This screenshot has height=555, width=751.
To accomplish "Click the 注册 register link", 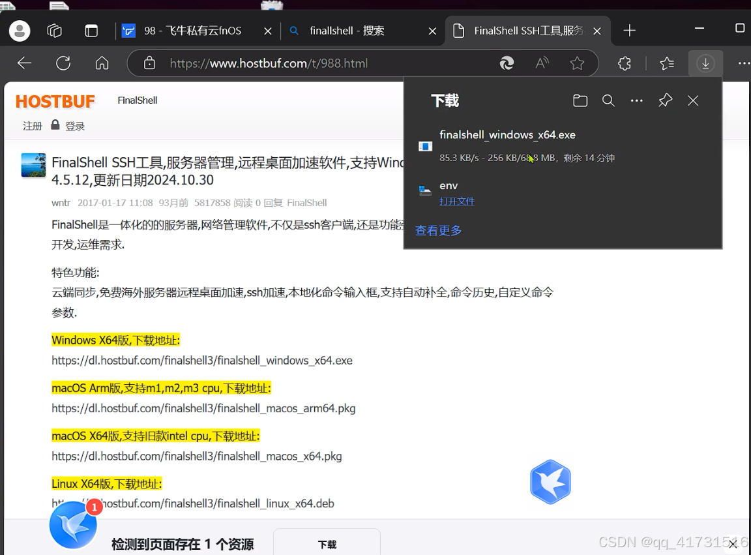I will [33, 126].
